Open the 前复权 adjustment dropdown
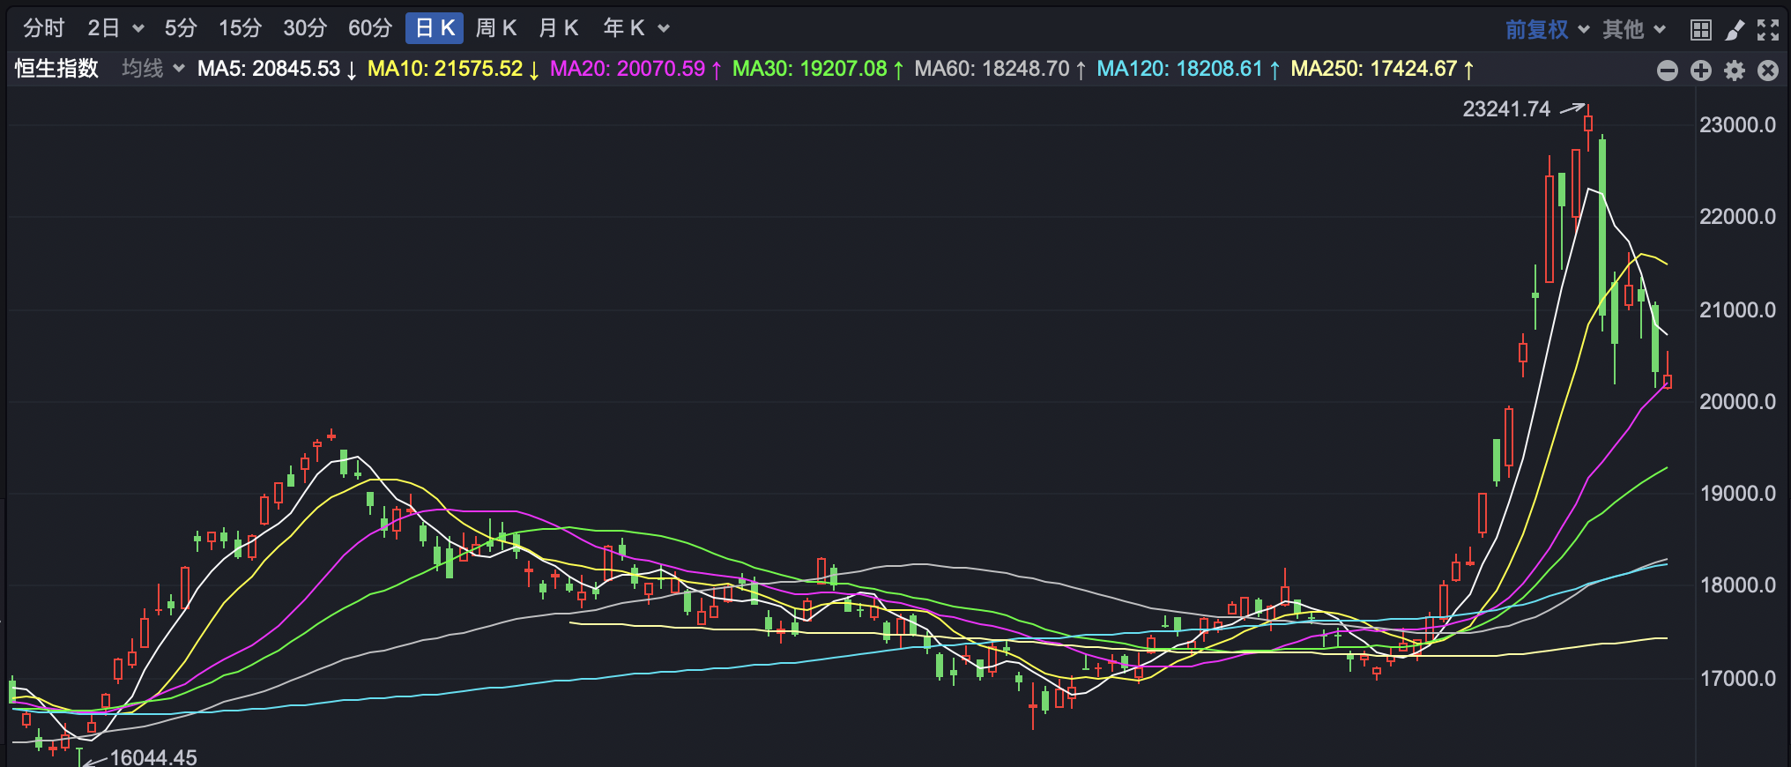Screen dimensions: 1791x767 click(1547, 29)
